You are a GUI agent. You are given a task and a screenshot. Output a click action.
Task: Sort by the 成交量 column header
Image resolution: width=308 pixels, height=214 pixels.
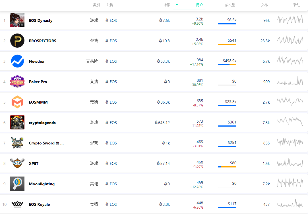click(230, 5)
